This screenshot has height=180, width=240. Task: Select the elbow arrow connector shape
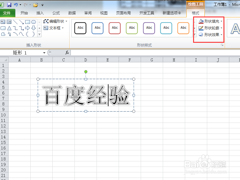click(x=21, y=28)
